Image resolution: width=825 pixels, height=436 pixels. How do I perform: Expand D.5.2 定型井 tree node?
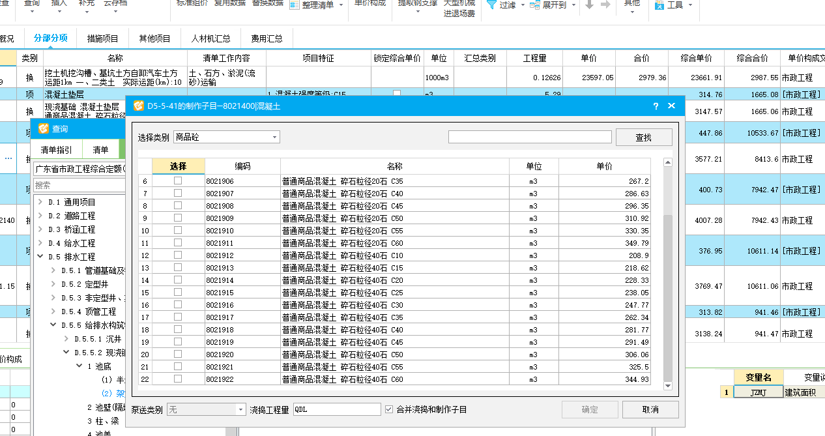click(53, 284)
